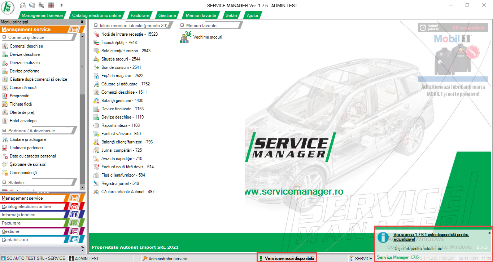Open the Facturare top menu tab
Viewport: 493px width, 262px height.
click(140, 15)
